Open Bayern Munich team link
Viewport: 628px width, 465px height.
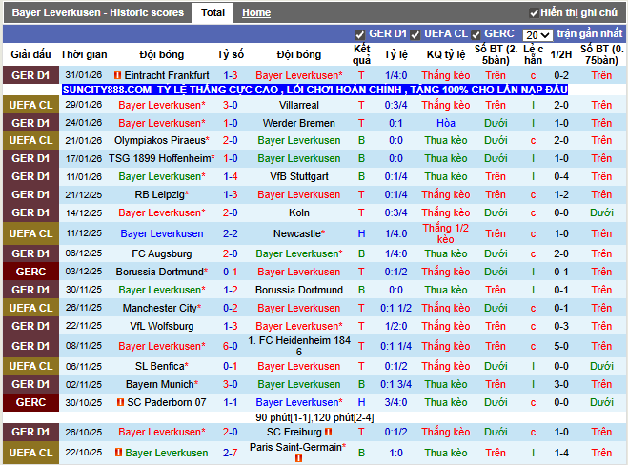pos(160,384)
